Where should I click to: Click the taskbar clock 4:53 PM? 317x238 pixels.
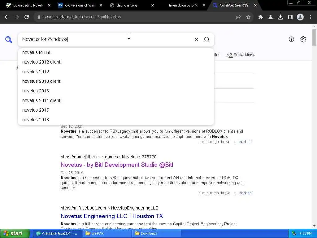(x=306, y=233)
